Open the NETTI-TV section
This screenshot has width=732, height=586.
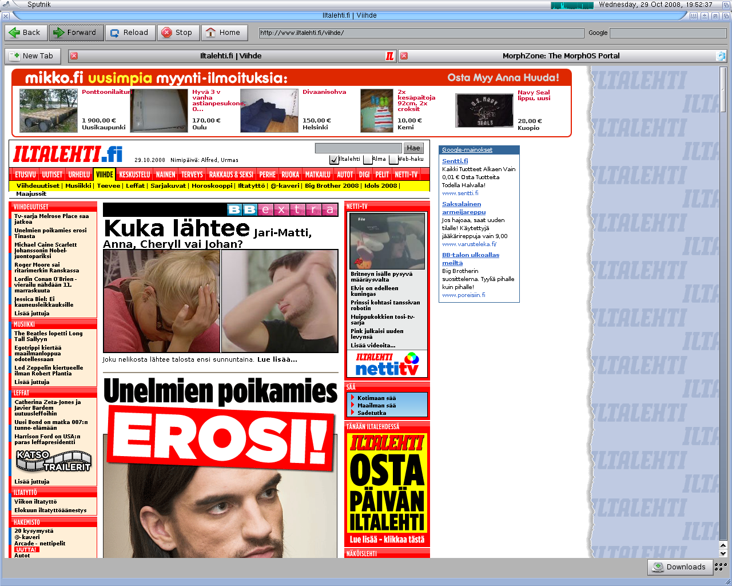coord(406,175)
